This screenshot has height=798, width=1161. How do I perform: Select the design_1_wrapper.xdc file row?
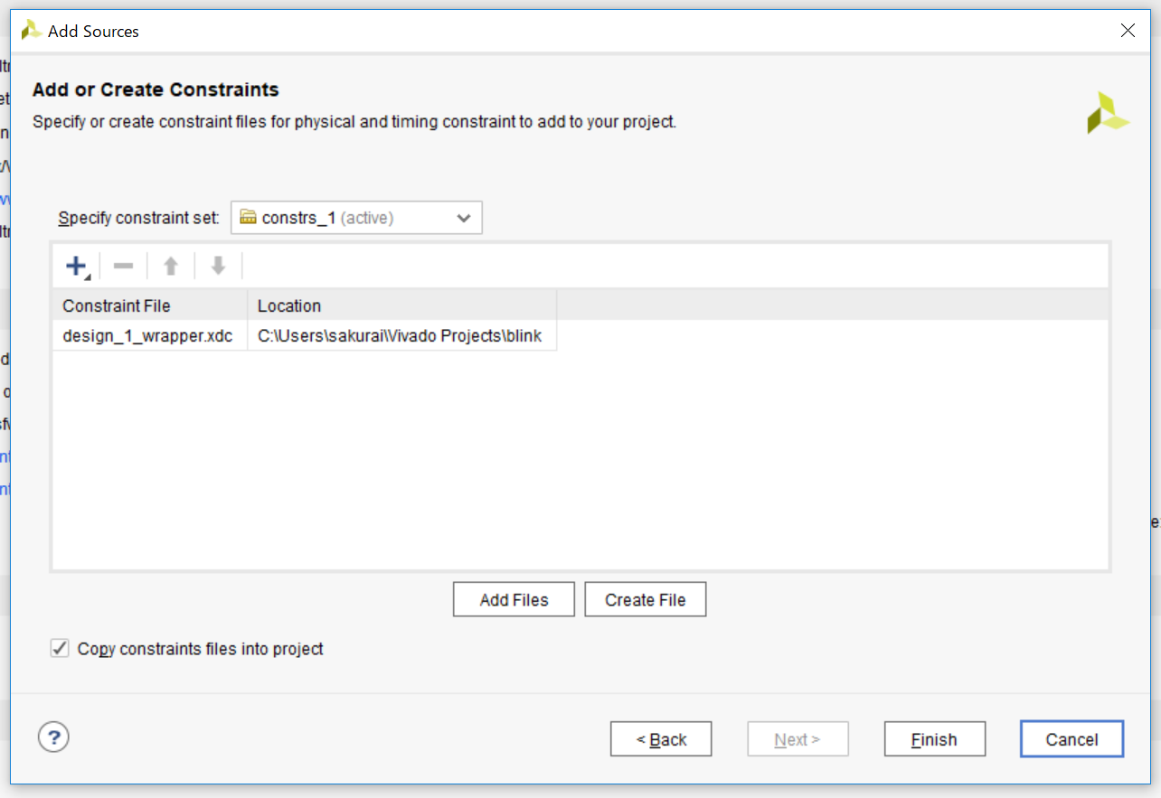point(147,336)
